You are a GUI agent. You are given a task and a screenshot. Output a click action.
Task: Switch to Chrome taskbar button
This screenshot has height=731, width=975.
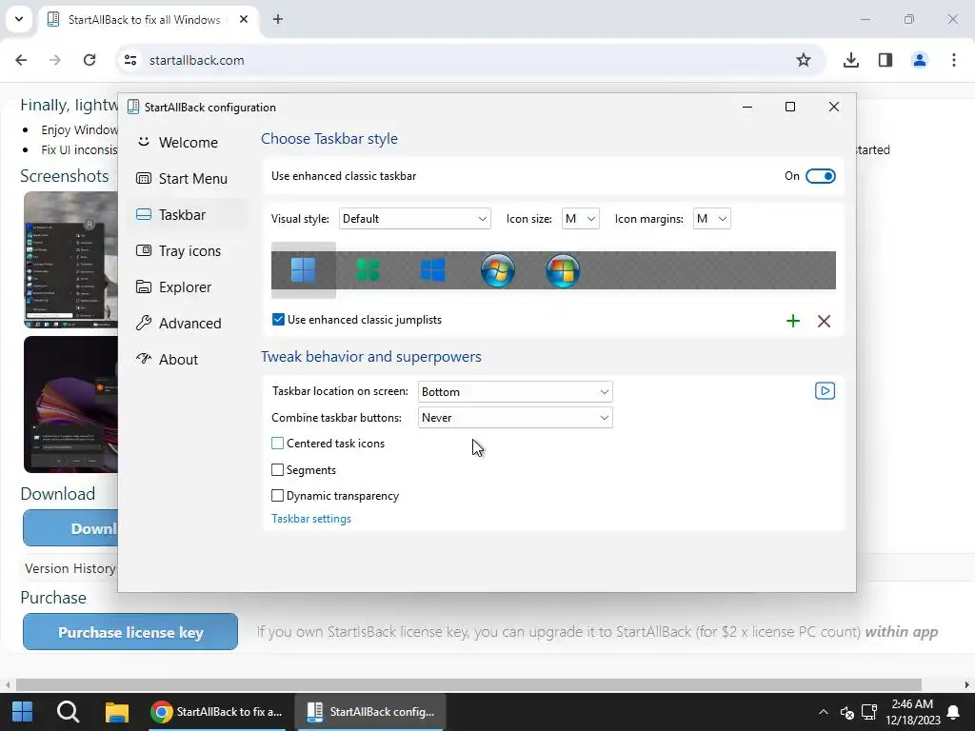tap(216, 712)
